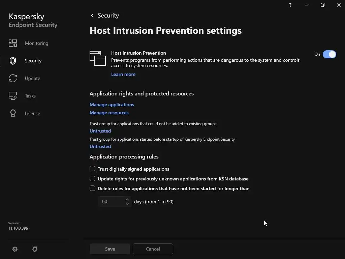Screen dimensions: 345x259
Task: Go back with the Security chevron arrow
Action: pyautogui.click(x=92, y=16)
